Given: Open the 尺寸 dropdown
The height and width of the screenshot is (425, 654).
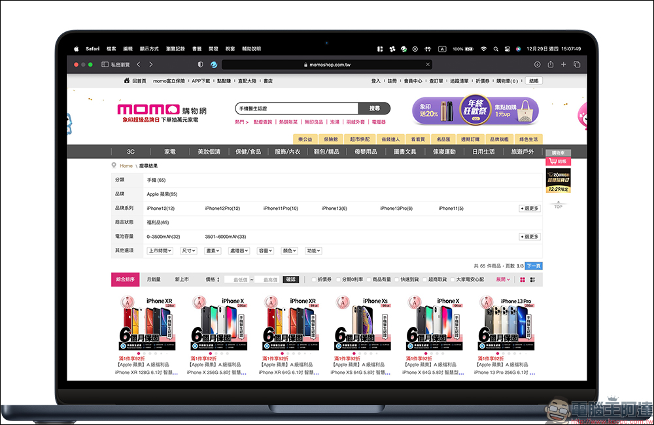Looking at the screenshot, I should coord(188,250).
